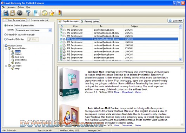Toggle checkbox of third message row
The height and width of the screenshot is (133, 186).
[x=61, y=36]
